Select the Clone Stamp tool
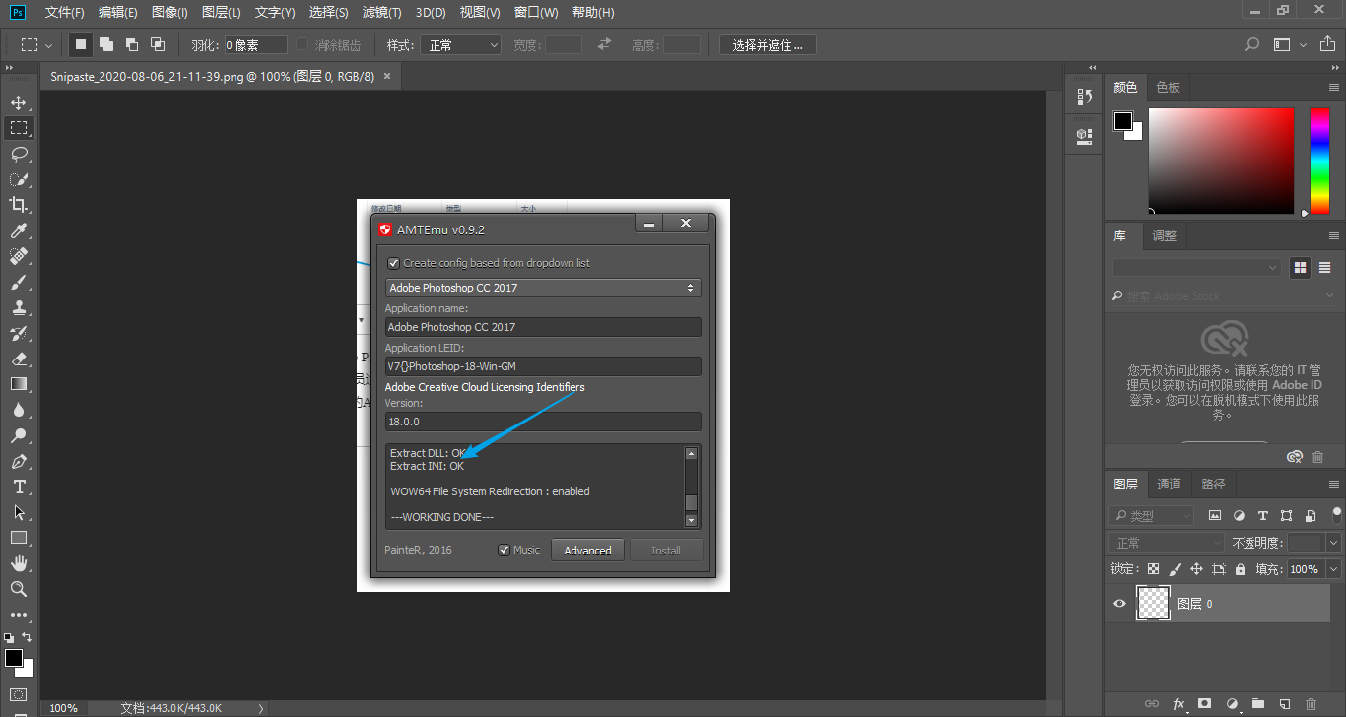 click(19, 307)
